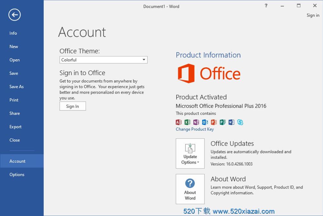The width and height of the screenshot is (323, 216).
Task: Click the back arrow to return to document
Action: (x=15, y=15)
